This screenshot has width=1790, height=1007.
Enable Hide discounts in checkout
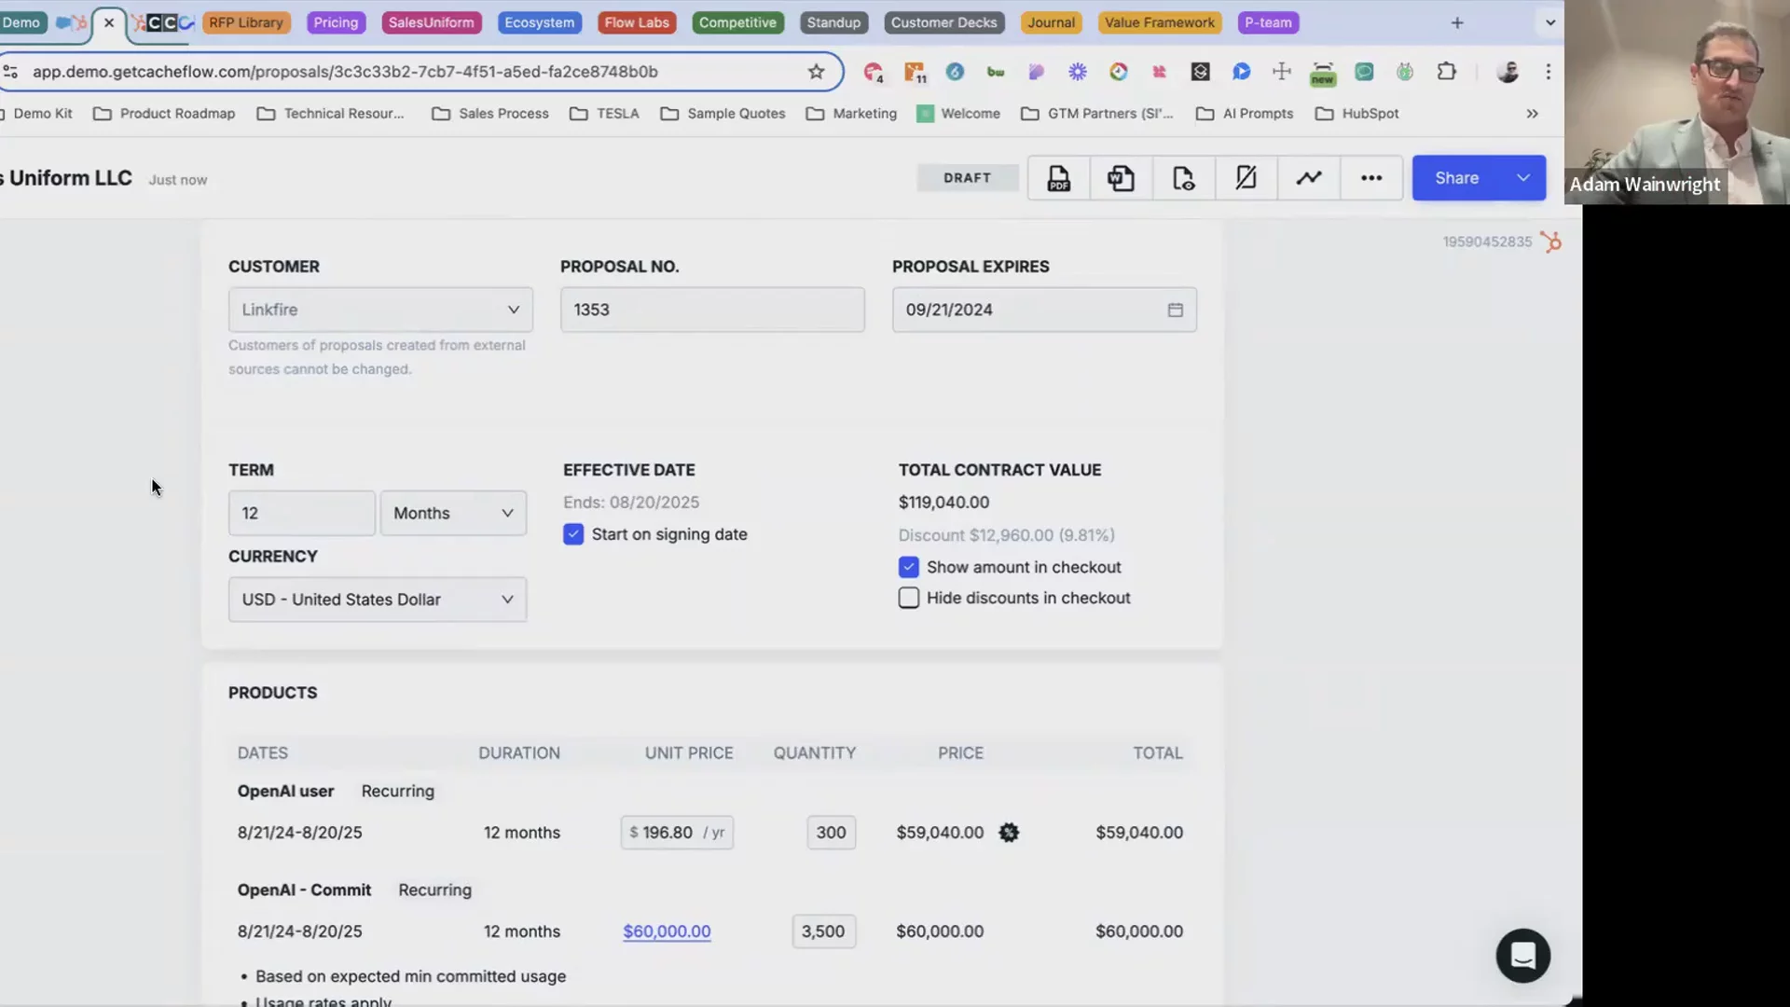click(909, 599)
